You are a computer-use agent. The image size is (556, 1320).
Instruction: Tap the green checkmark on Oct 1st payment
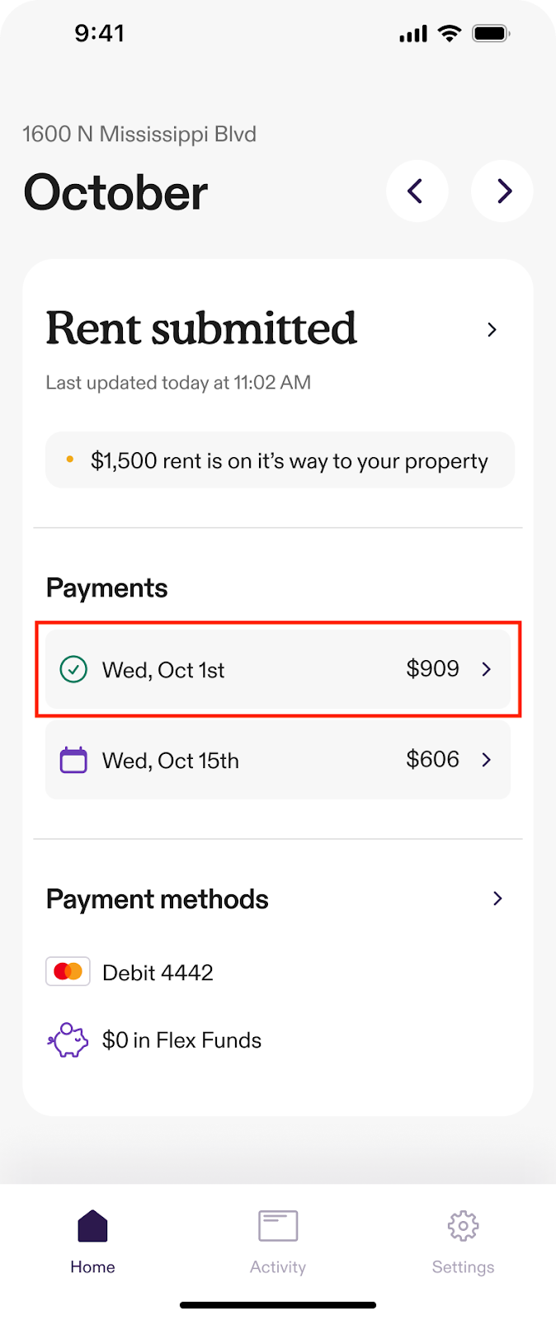[73, 669]
